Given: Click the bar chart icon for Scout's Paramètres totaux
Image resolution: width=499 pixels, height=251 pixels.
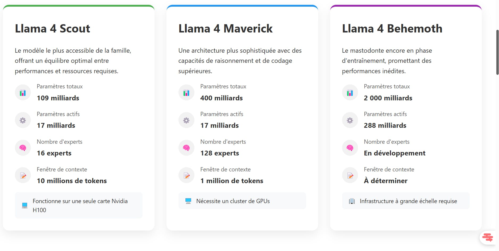Looking at the screenshot, I should 23,92.
